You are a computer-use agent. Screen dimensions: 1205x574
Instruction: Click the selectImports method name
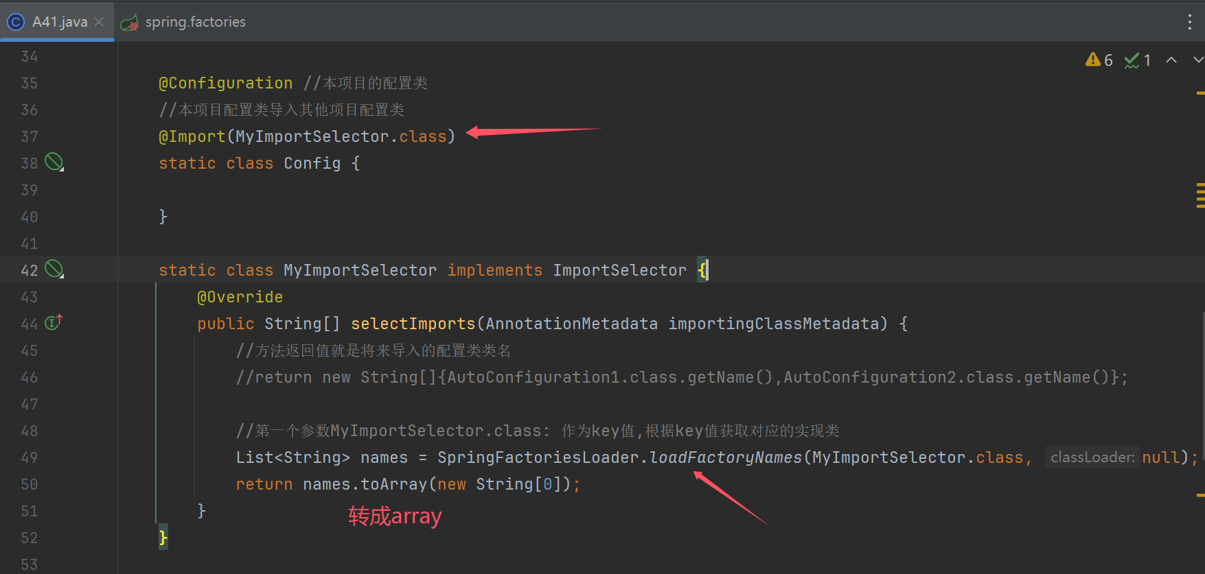tap(413, 324)
